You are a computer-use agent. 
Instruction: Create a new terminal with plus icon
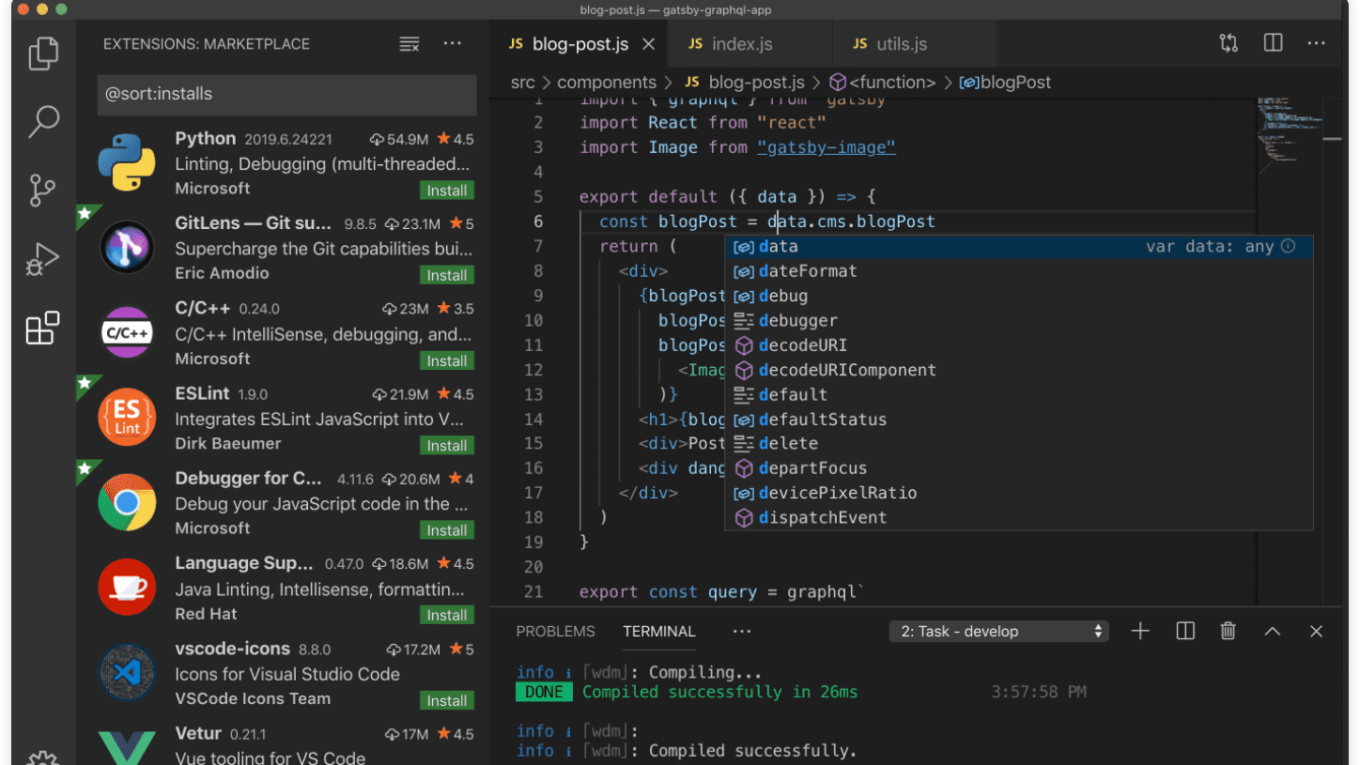[1140, 631]
